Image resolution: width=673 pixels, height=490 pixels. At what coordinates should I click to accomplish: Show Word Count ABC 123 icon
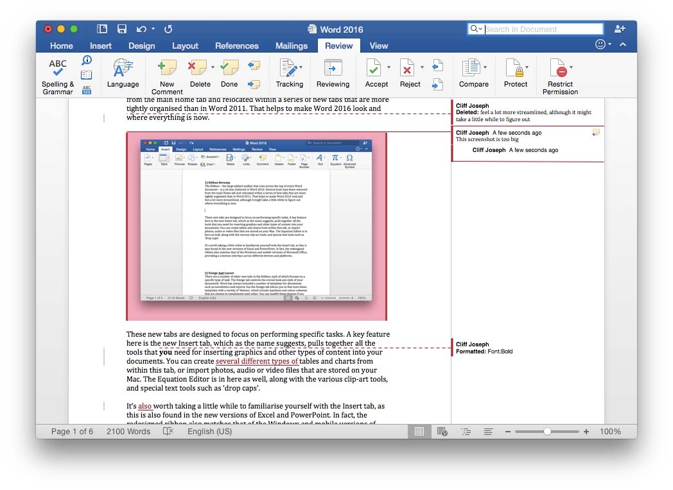pos(87,90)
